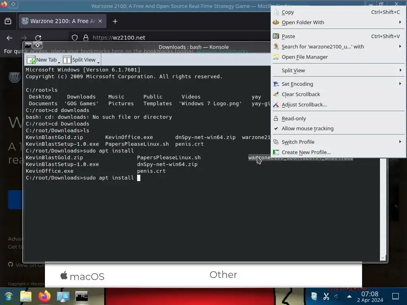Click the Konsole pin-on-all-desktops diamond icon
The height and width of the screenshot is (305, 407).
38,45
